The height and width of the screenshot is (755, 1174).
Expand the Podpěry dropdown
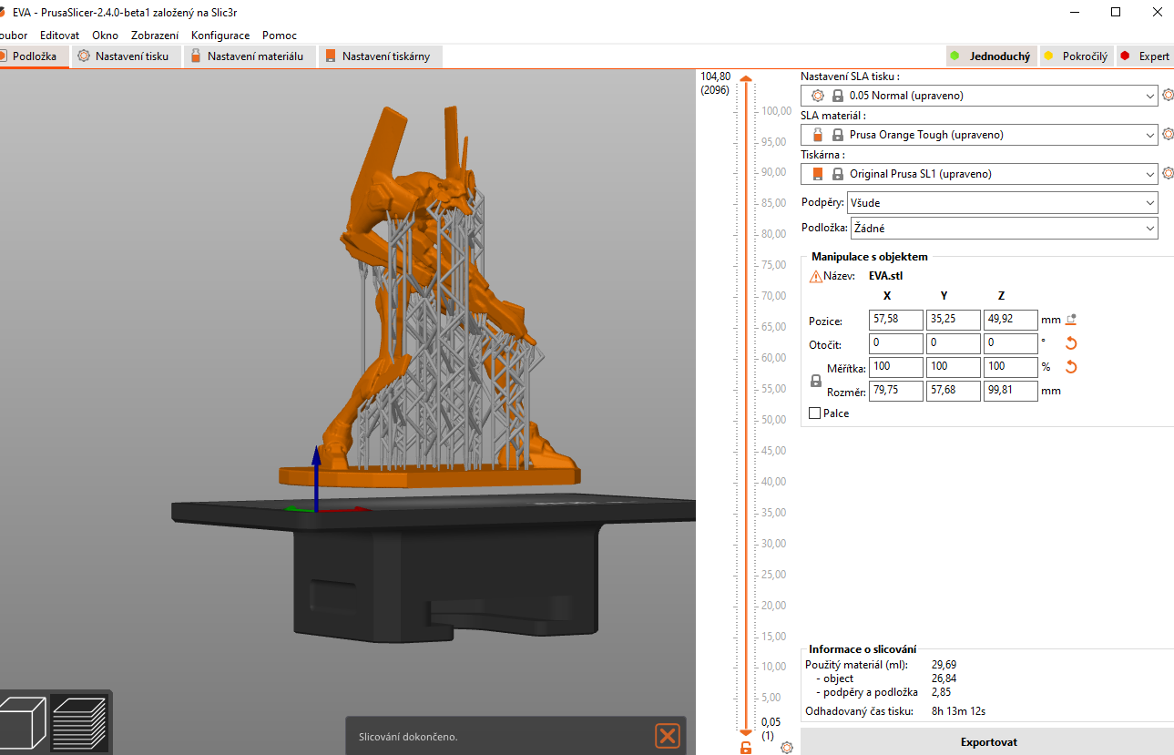pyautogui.click(x=1002, y=202)
